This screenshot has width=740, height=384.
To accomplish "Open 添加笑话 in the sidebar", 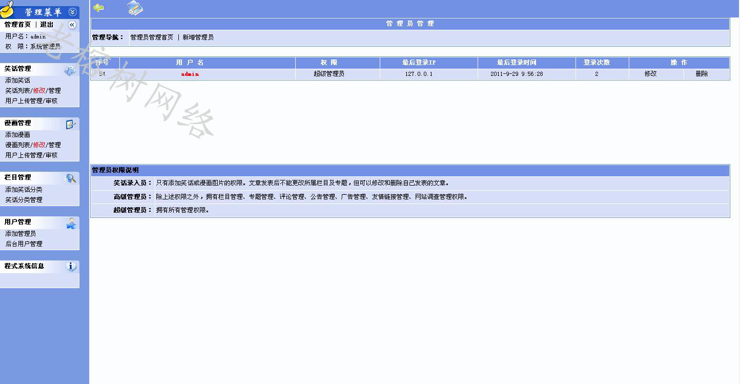I will click(18, 80).
